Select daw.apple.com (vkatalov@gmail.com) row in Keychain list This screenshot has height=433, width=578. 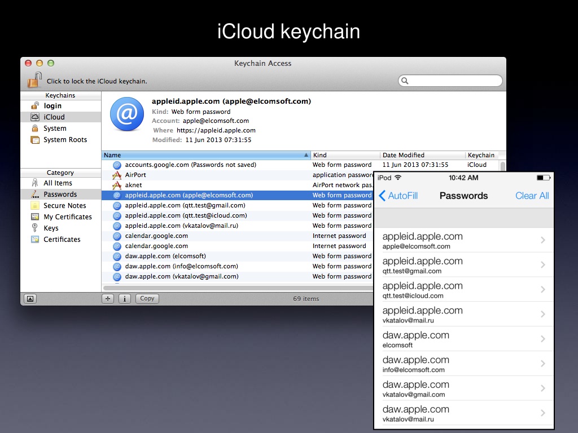(238, 276)
